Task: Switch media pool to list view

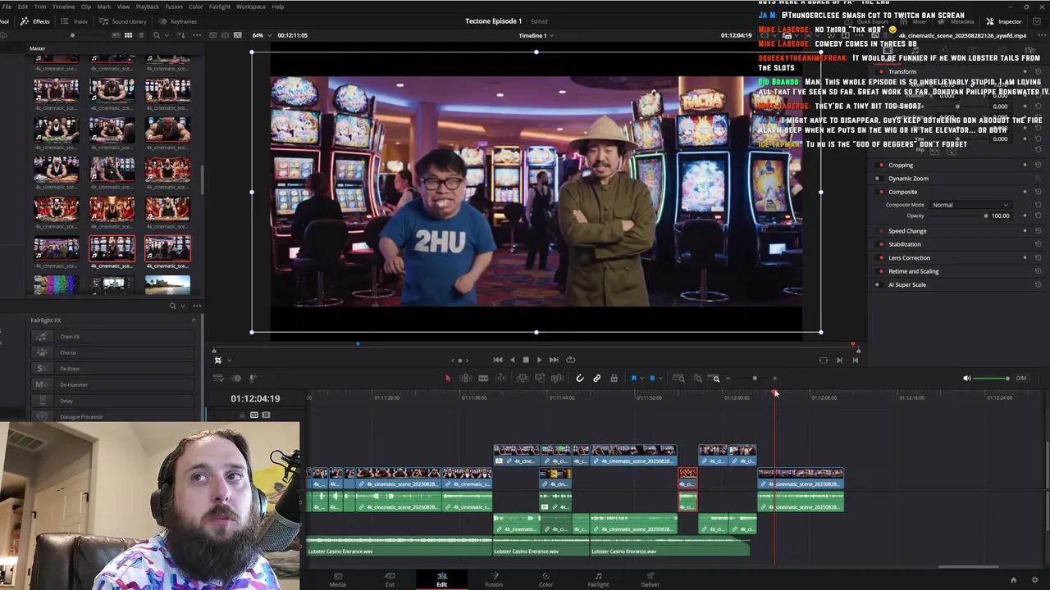Action: [141, 35]
